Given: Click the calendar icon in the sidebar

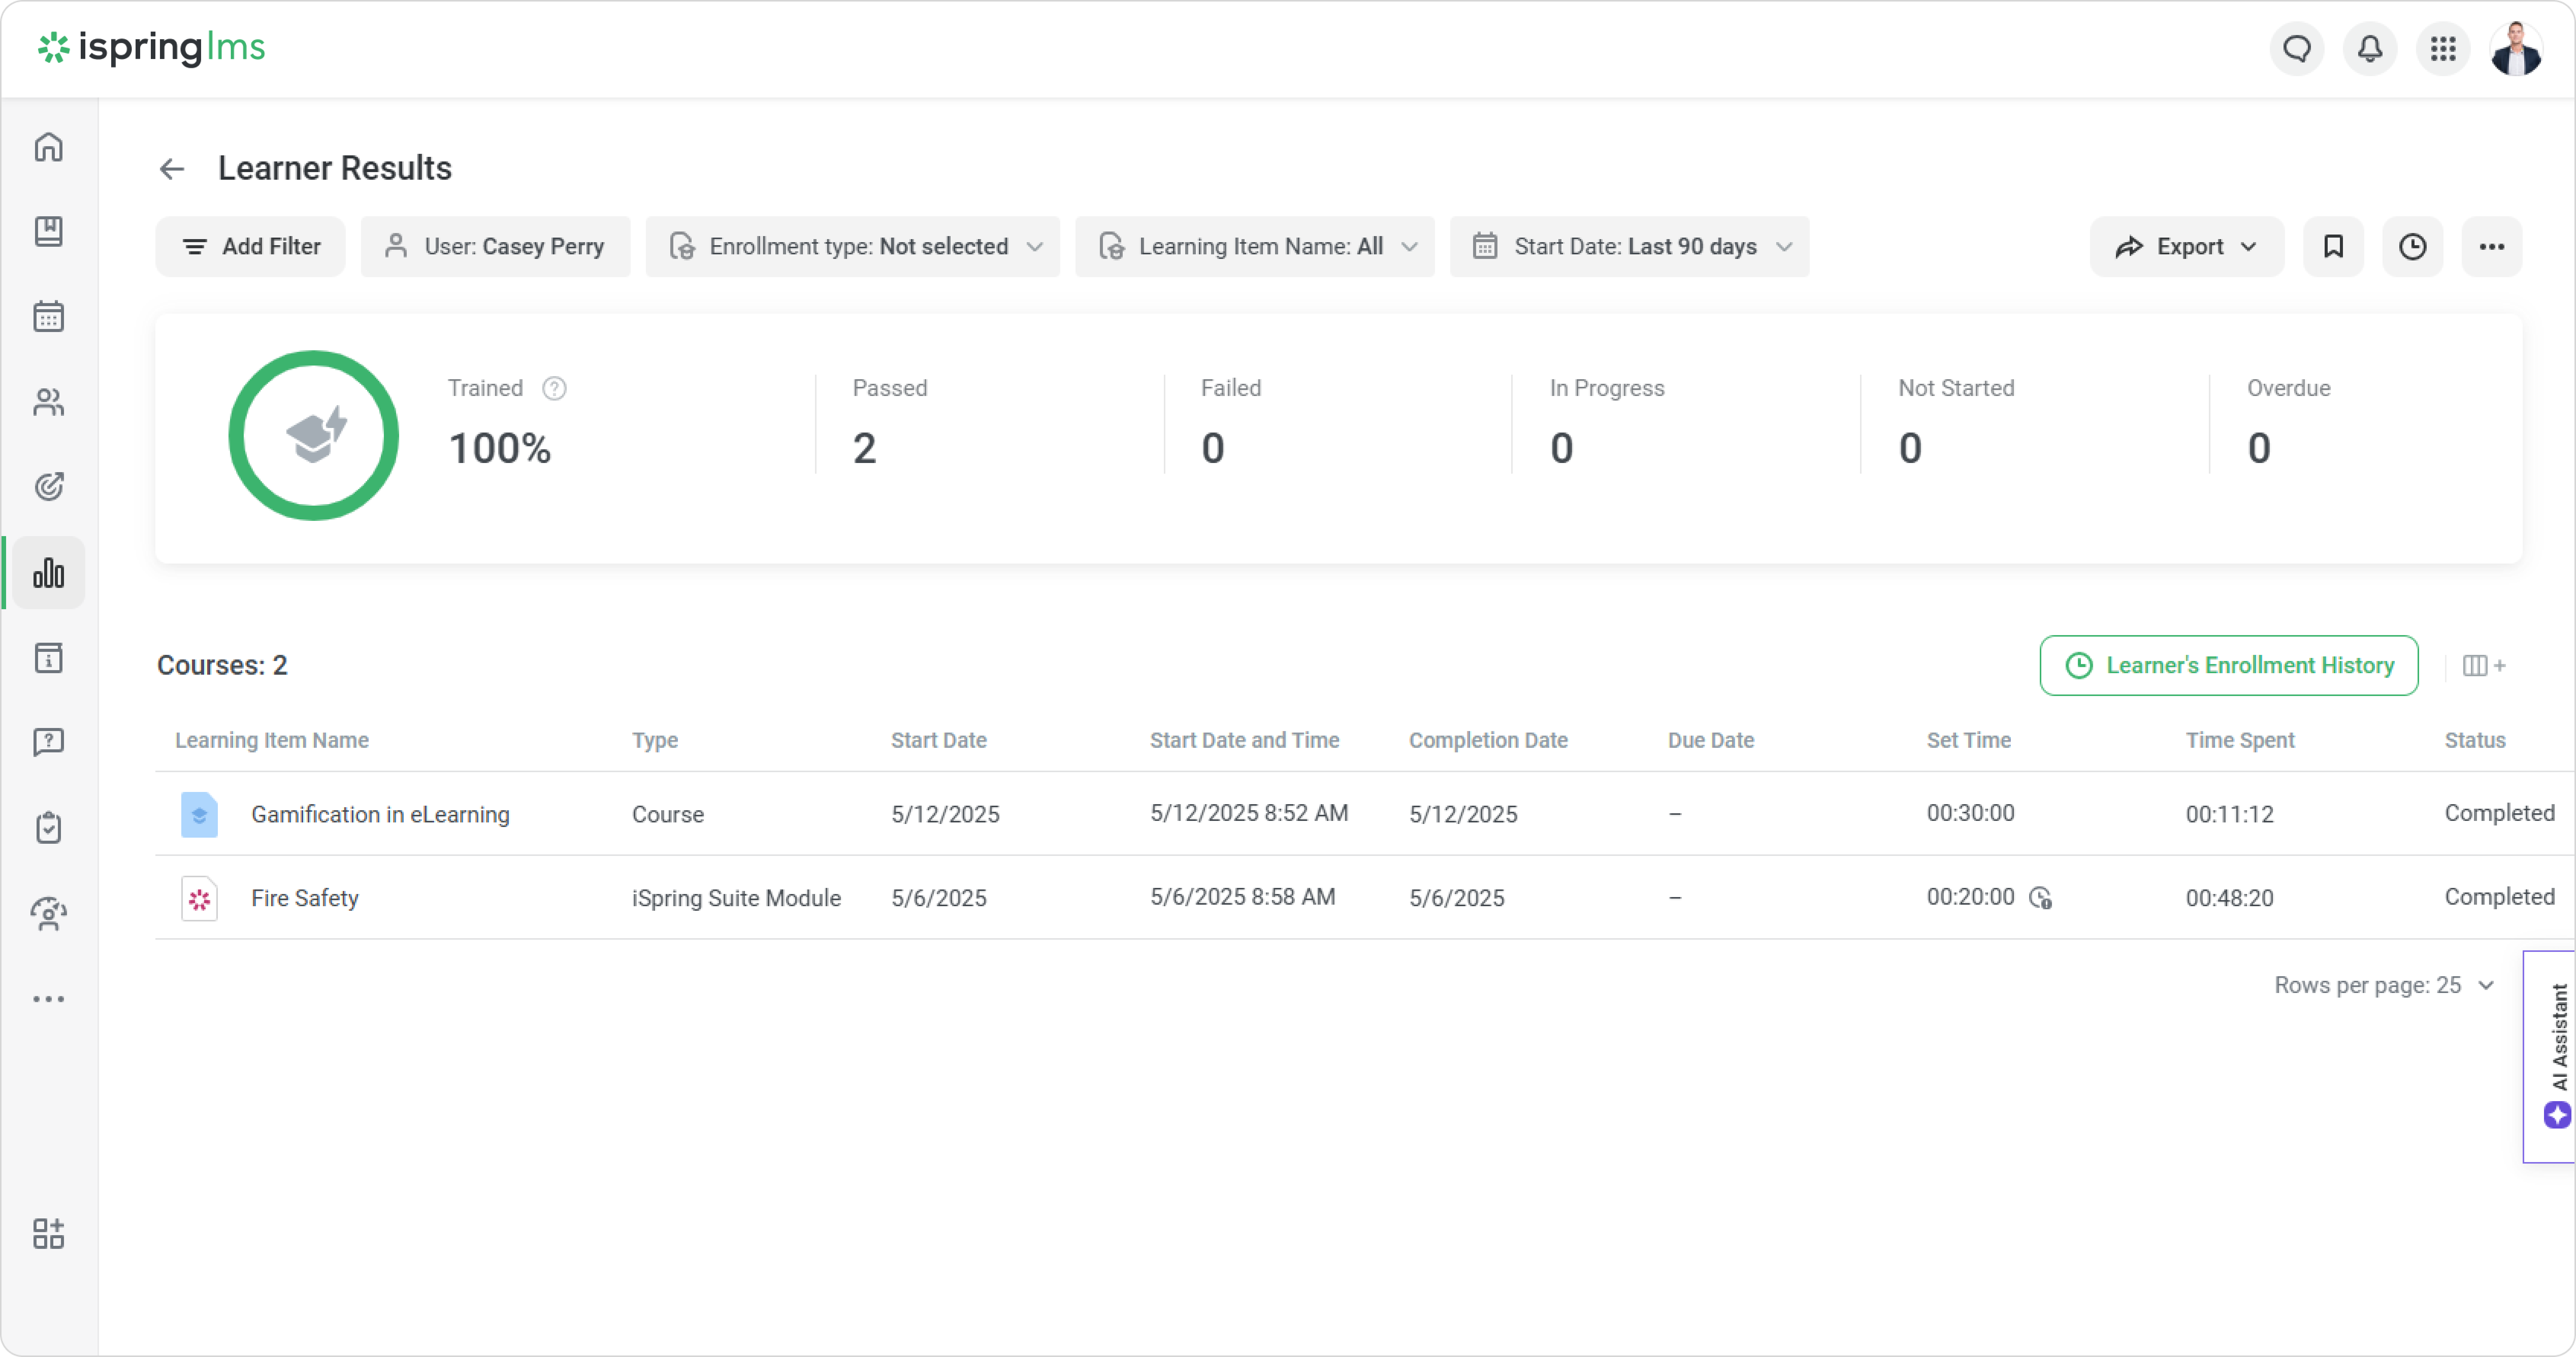Looking at the screenshot, I should tap(48, 317).
